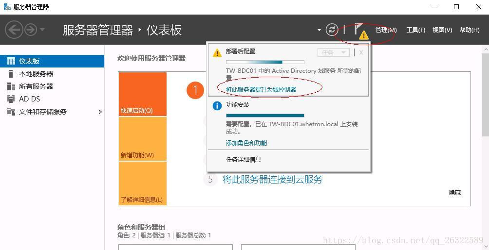Screen dimensions: 489x250
Task: Click the 仪表板 grid icon
Action: click(x=11, y=61)
